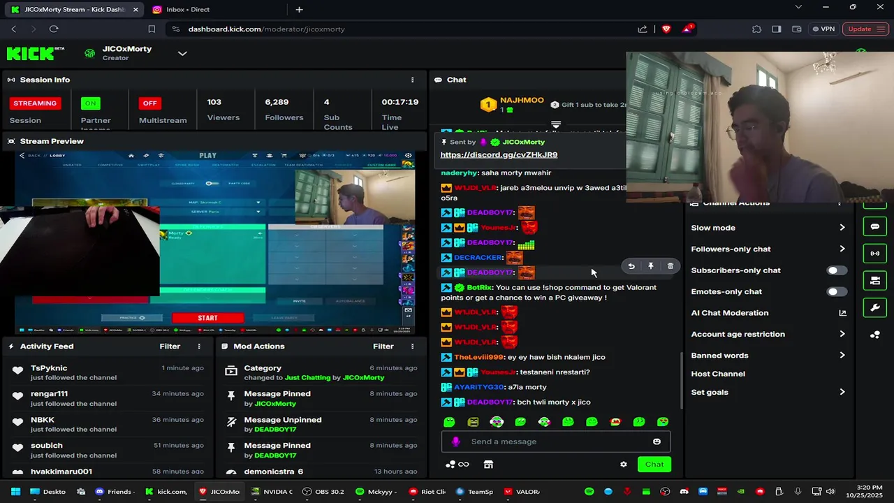Select the JICOxMorty Stream Kick Dashboard tab
894x503 pixels.
[x=74, y=9]
